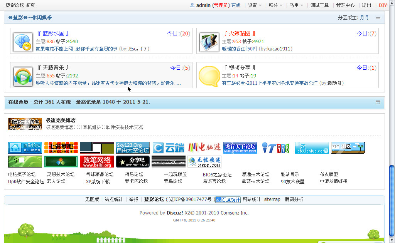The image size is (395, 243).
Task: Open the 辽ICP备09017477号 link
Action: point(190,199)
